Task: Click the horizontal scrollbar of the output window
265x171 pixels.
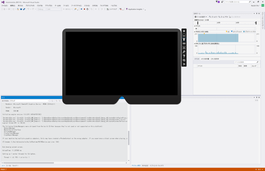Action: 28,163
